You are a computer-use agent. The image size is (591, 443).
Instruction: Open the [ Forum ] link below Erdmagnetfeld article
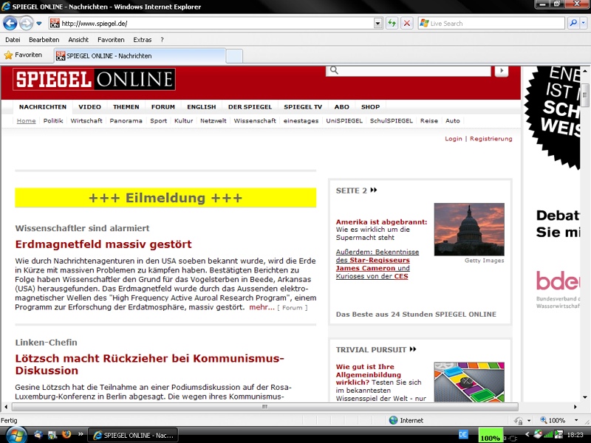[293, 308]
